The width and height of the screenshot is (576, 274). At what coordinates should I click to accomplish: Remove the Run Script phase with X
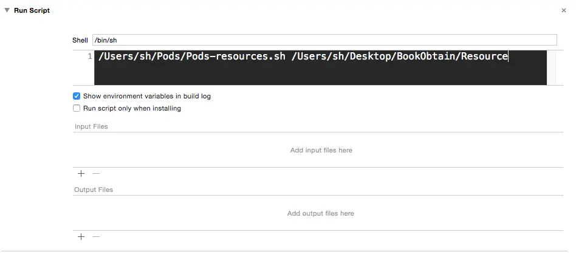coord(564,11)
